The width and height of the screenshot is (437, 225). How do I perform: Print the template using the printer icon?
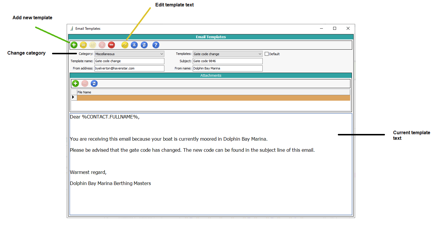click(x=134, y=45)
